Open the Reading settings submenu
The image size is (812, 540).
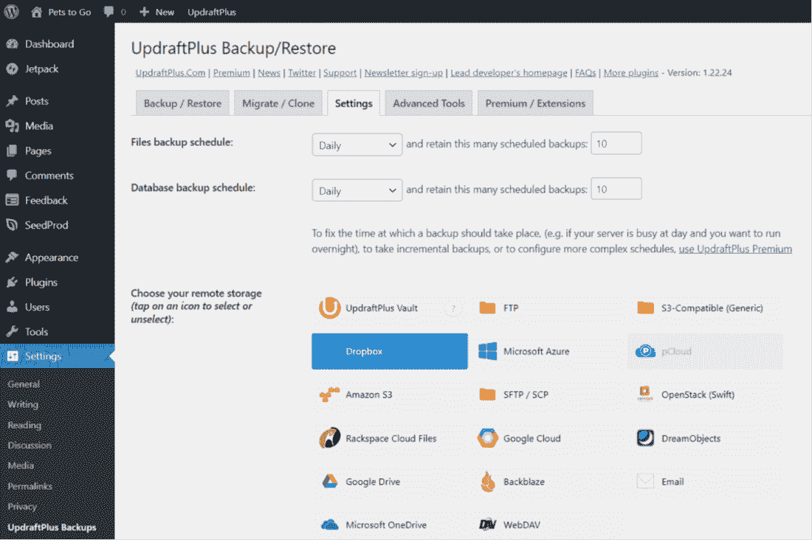point(24,425)
